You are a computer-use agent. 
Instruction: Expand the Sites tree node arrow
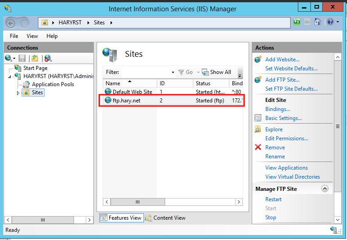19,93
